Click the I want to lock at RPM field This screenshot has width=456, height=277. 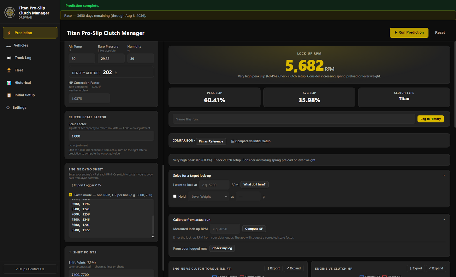click(x=214, y=185)
